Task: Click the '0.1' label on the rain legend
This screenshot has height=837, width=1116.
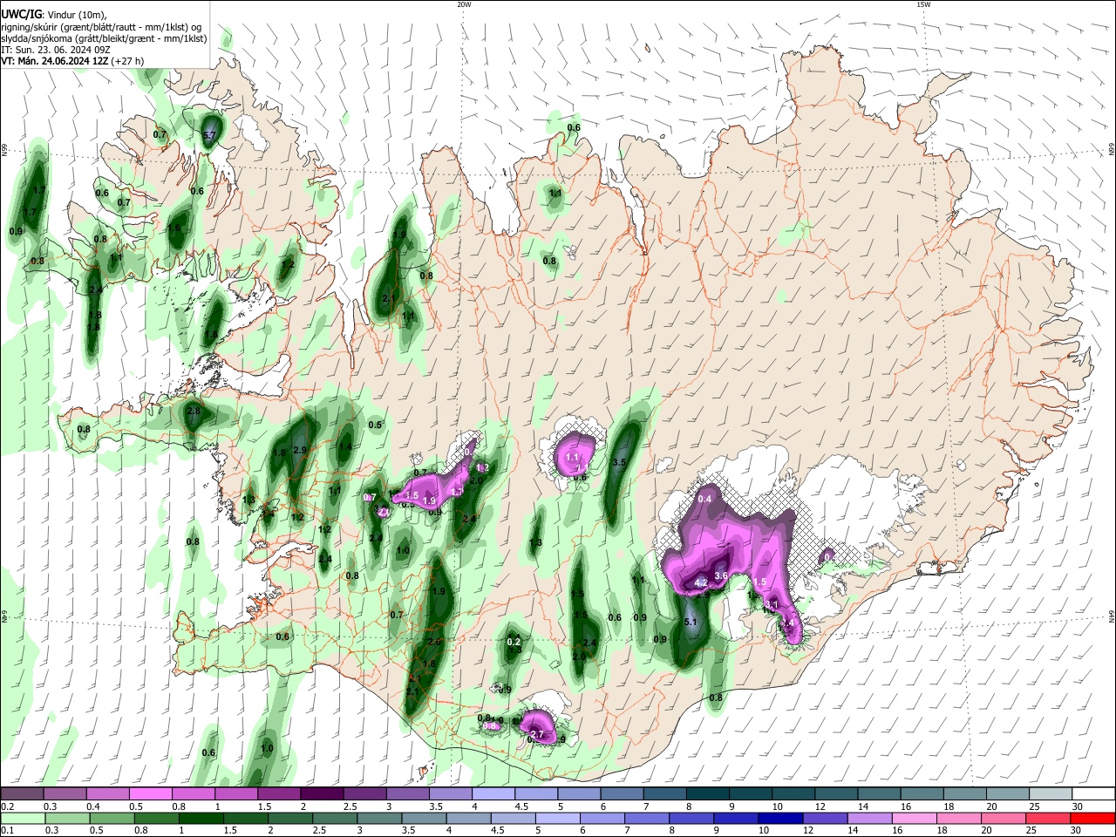Action: (x=7, y=830)
